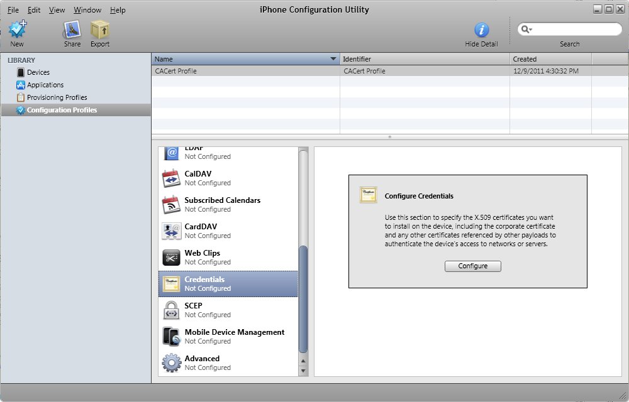Select the Advanced gear icon
Viewport: 629px width, 402px height.
pyautogui.click(x=172, y=363)
